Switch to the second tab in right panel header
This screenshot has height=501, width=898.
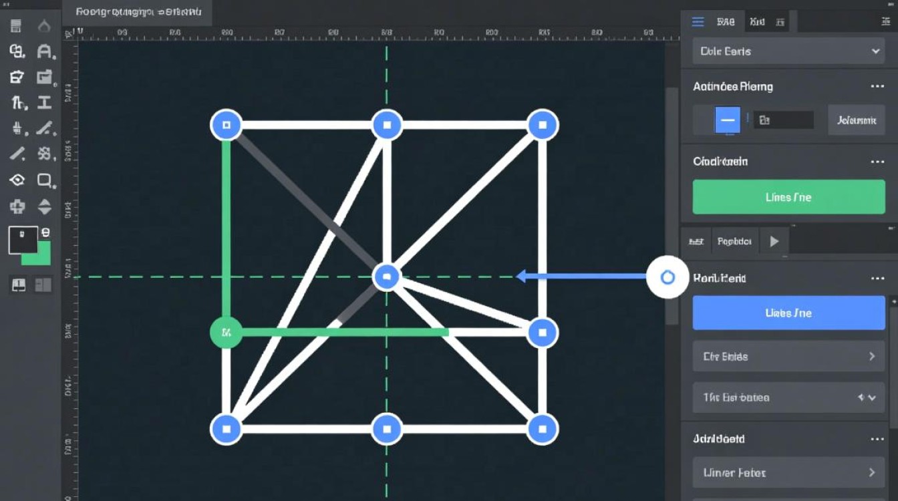(x=757, y=21)
